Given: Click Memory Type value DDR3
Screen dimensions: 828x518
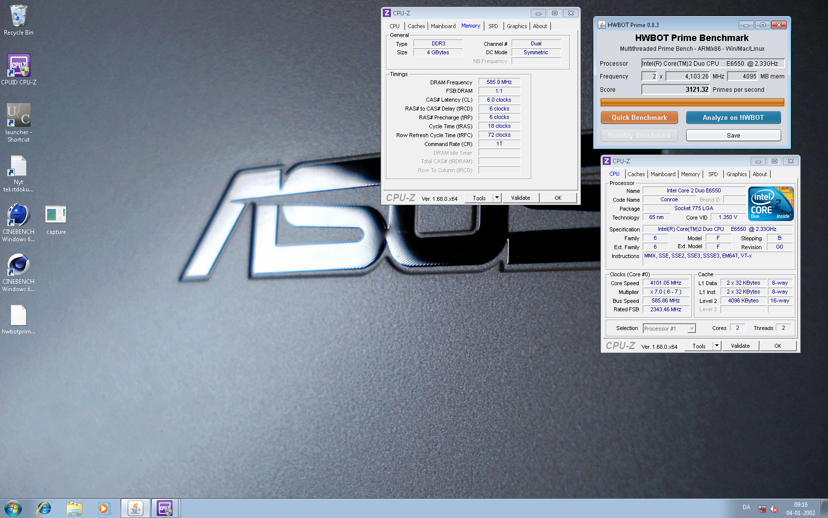Looking at the screenshot, I should pyautogui.click(x=438, y=43).
